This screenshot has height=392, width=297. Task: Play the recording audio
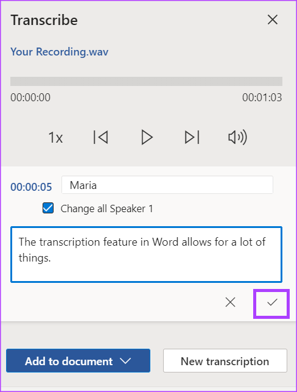pos(147,137)
